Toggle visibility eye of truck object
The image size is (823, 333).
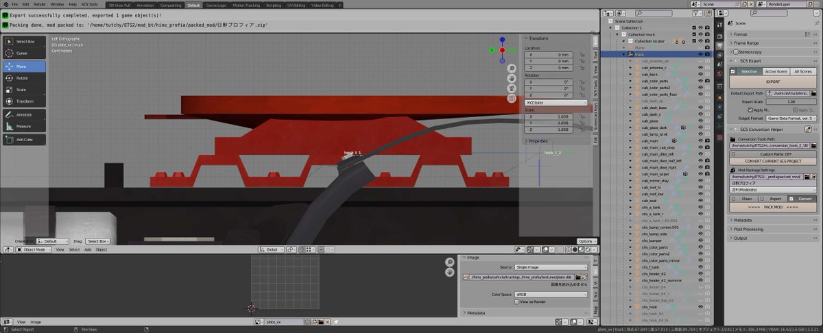(x=701, y=54)
